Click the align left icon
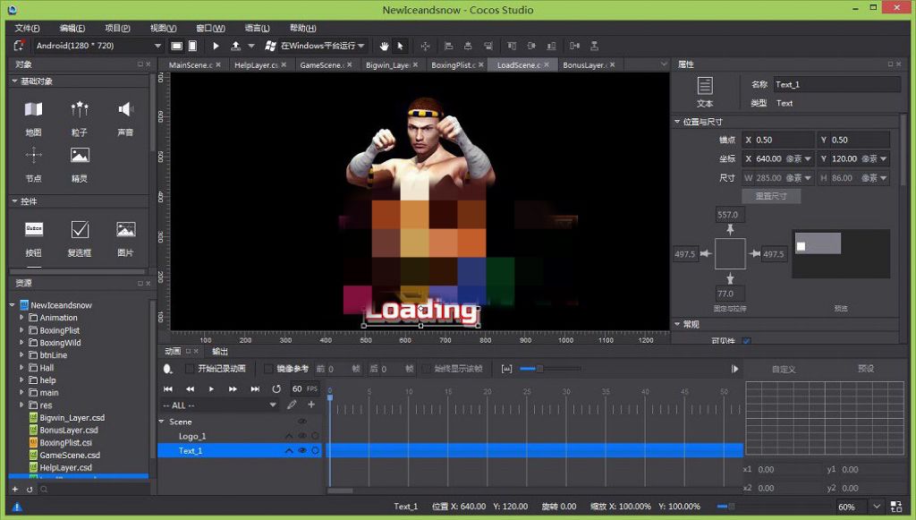Viewport: 916px width, 520px height. coord(449,46)
